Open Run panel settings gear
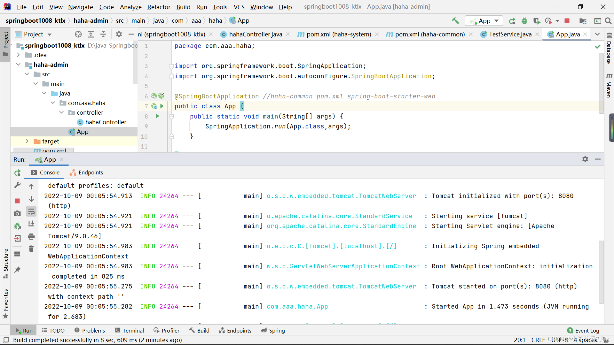614x345 pixels. [585, 159]
